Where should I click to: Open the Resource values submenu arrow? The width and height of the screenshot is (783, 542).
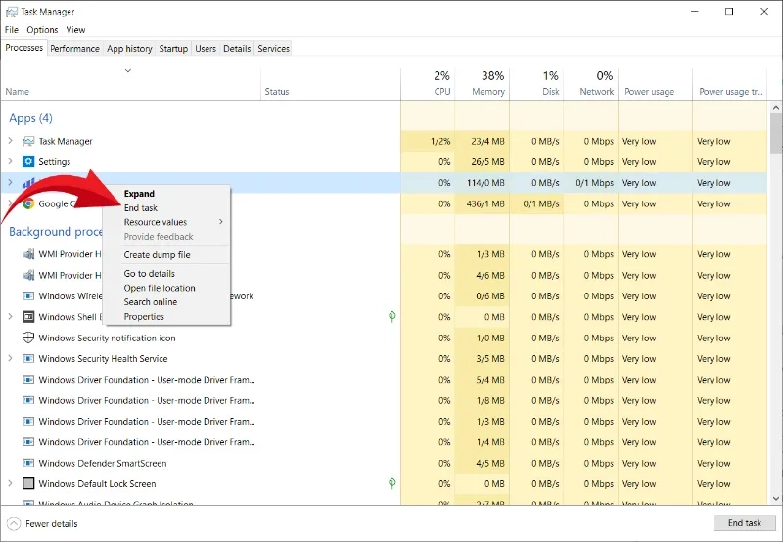pos(221,222)
